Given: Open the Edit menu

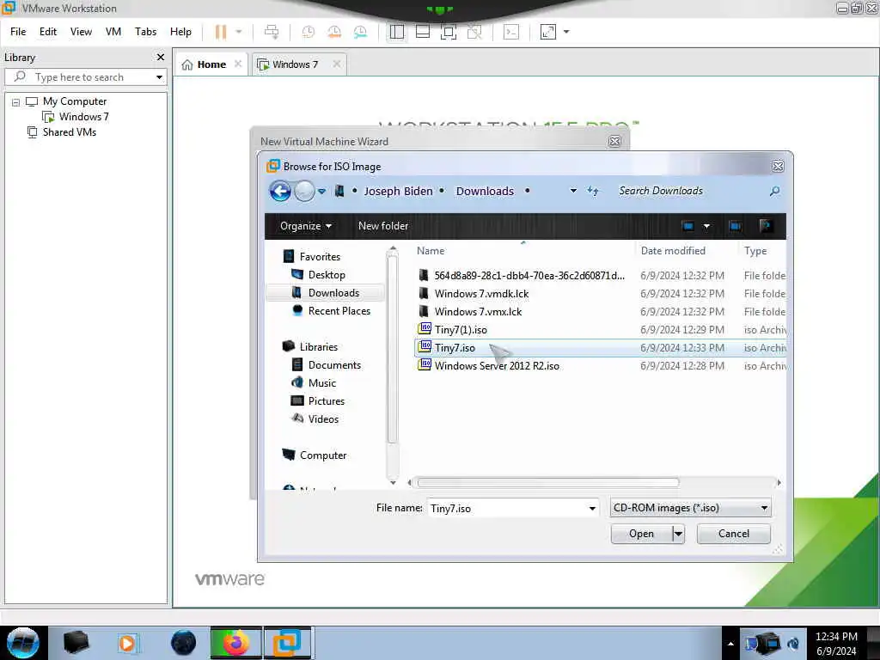Looking at the screenshot, I should click(x=48, y=32).
